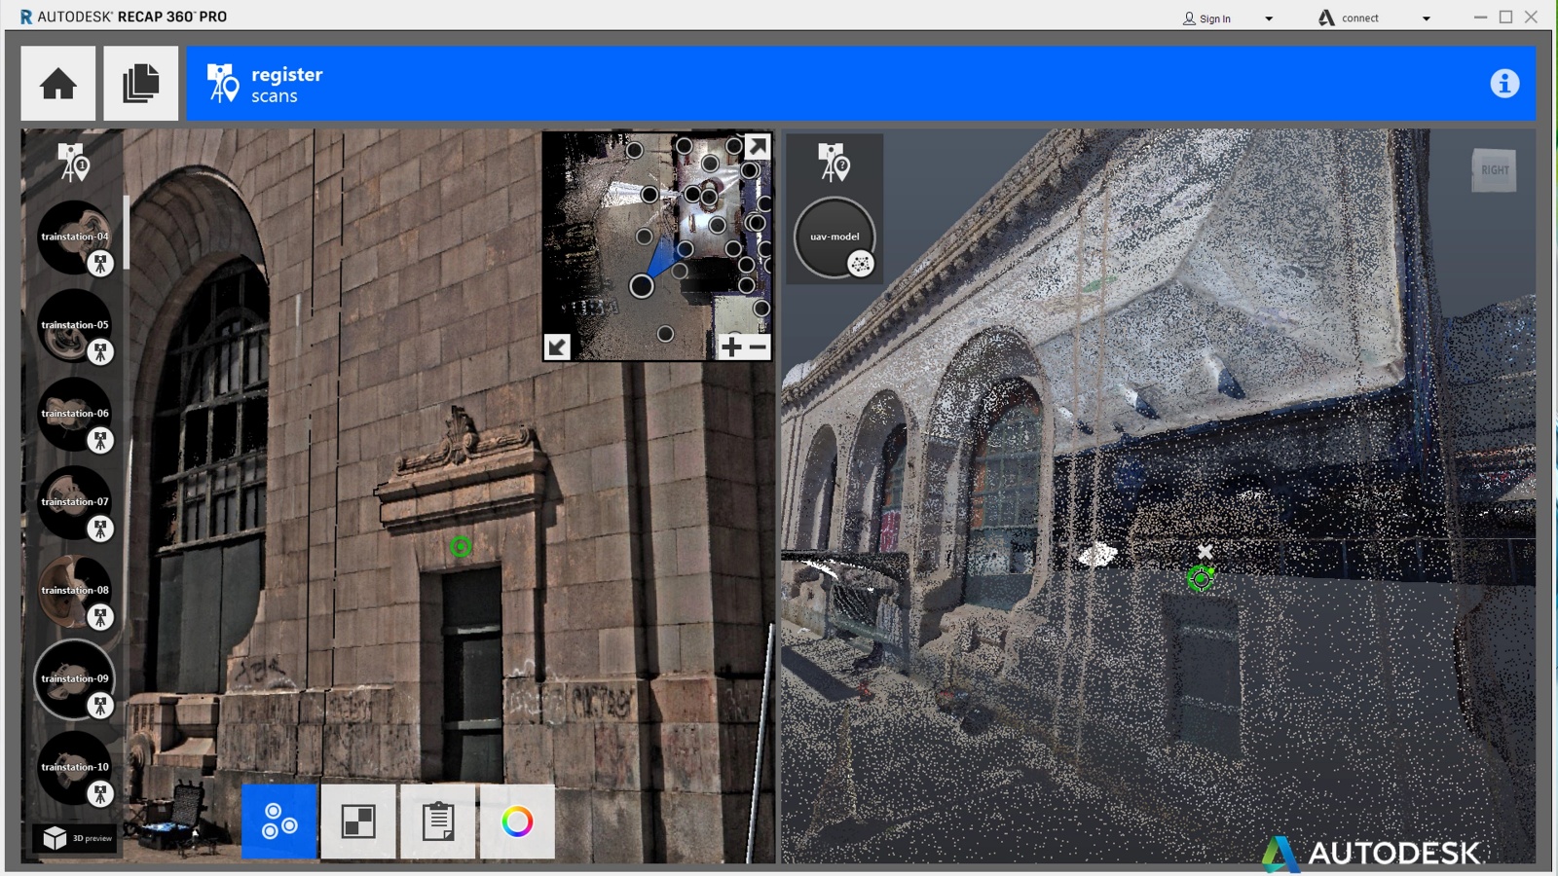Click the Autodesk A logo beside connect
This screenshot has width=1558, height=876.
tap(1326, 18)
